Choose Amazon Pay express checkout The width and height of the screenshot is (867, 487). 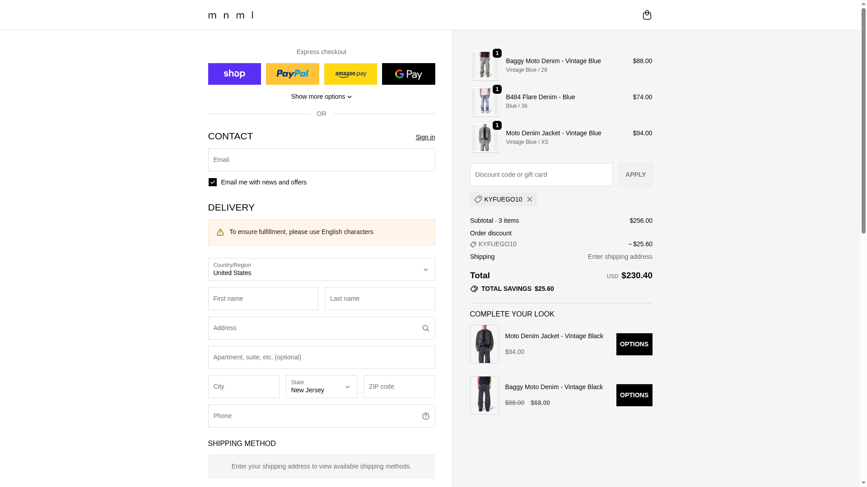tap(350, 74)
